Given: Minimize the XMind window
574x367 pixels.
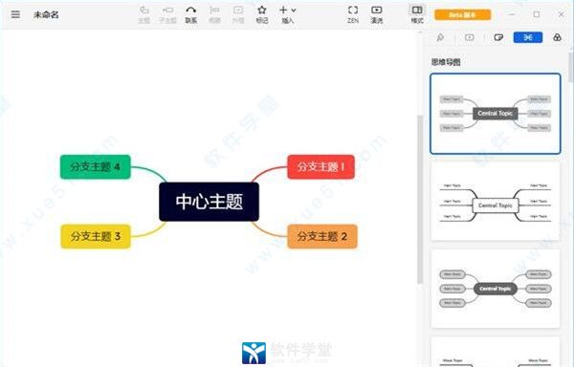Looking at the screenshot, I should pyautogui.click(x=512, y=14).
